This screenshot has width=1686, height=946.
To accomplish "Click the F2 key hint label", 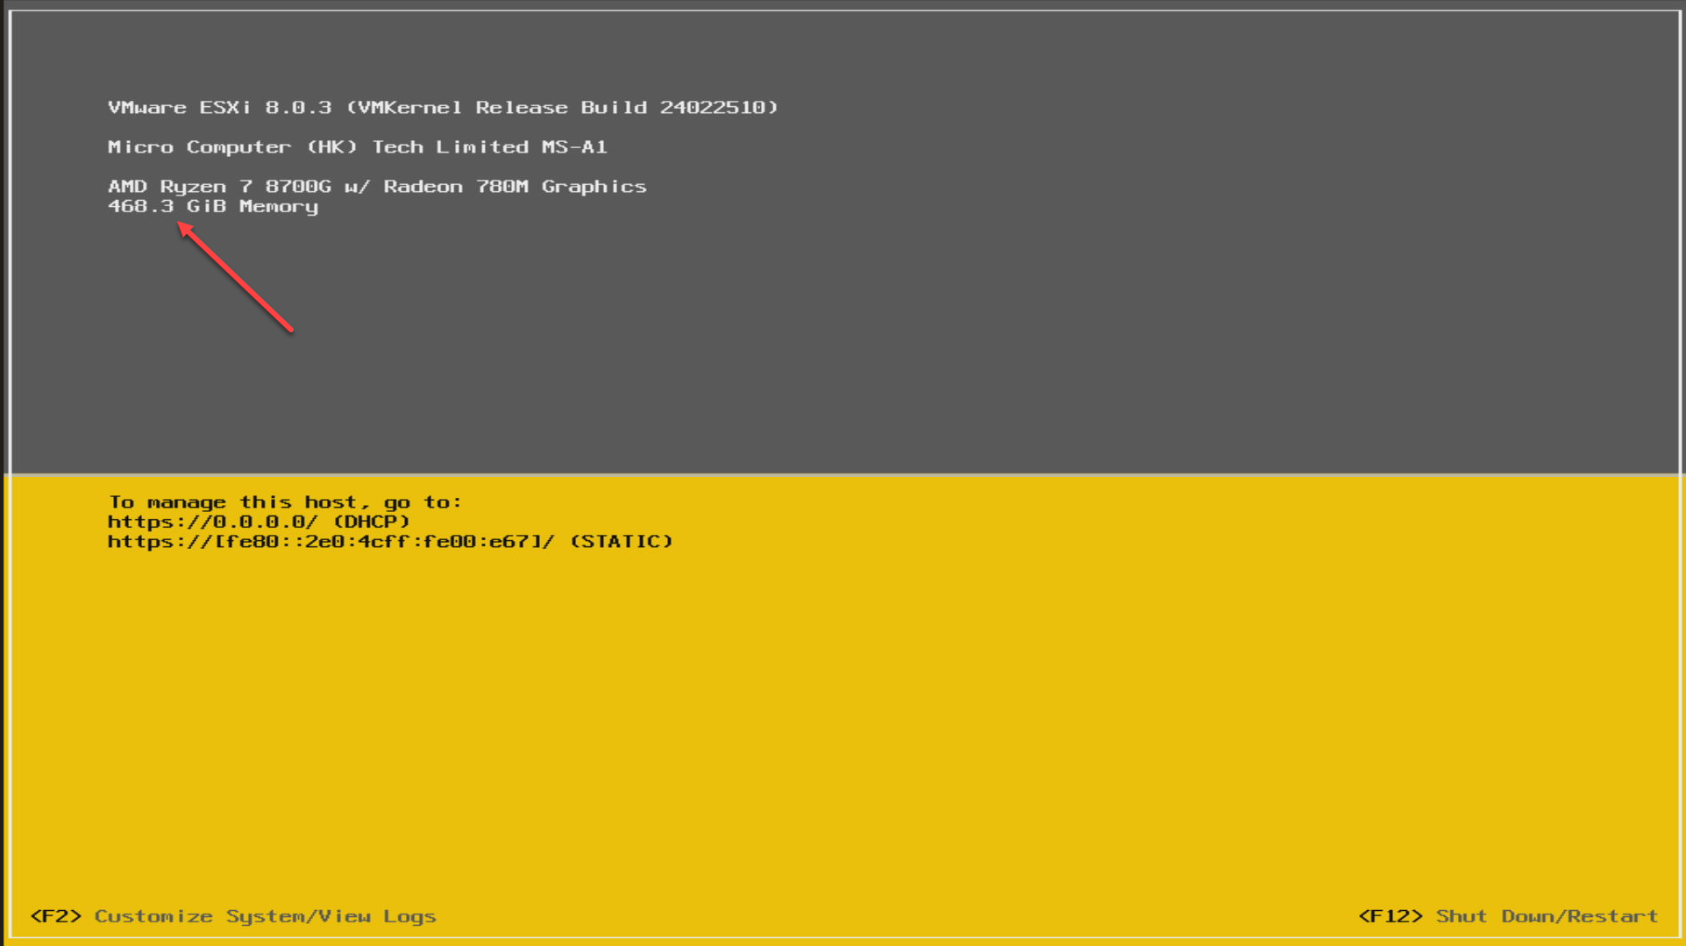I will 55,915.
